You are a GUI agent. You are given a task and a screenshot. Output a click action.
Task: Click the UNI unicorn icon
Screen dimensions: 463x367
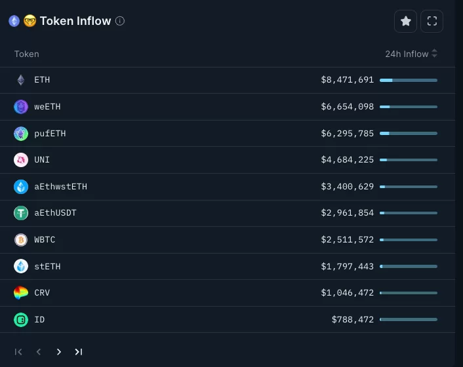point(21,160)
